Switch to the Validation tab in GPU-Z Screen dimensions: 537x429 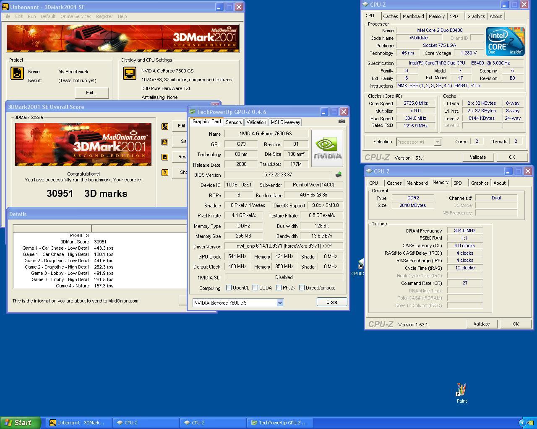pyautogui.click(x=256, y=122)
